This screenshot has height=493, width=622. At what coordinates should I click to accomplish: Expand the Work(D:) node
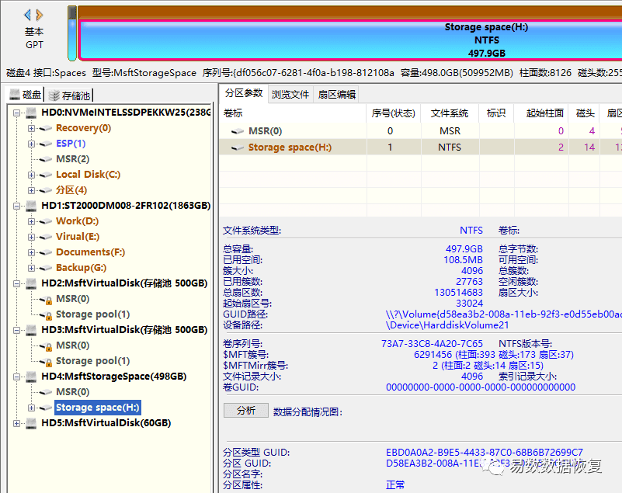click(31, 221)
